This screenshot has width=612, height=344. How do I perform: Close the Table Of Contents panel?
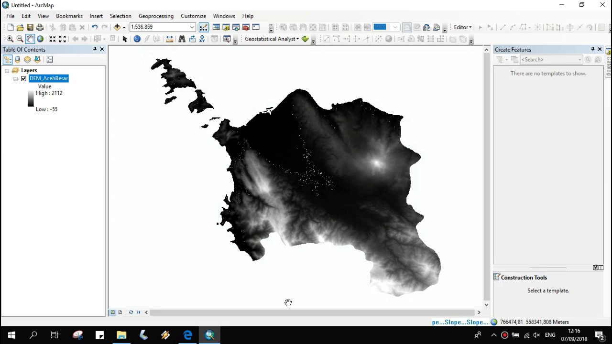102,49
